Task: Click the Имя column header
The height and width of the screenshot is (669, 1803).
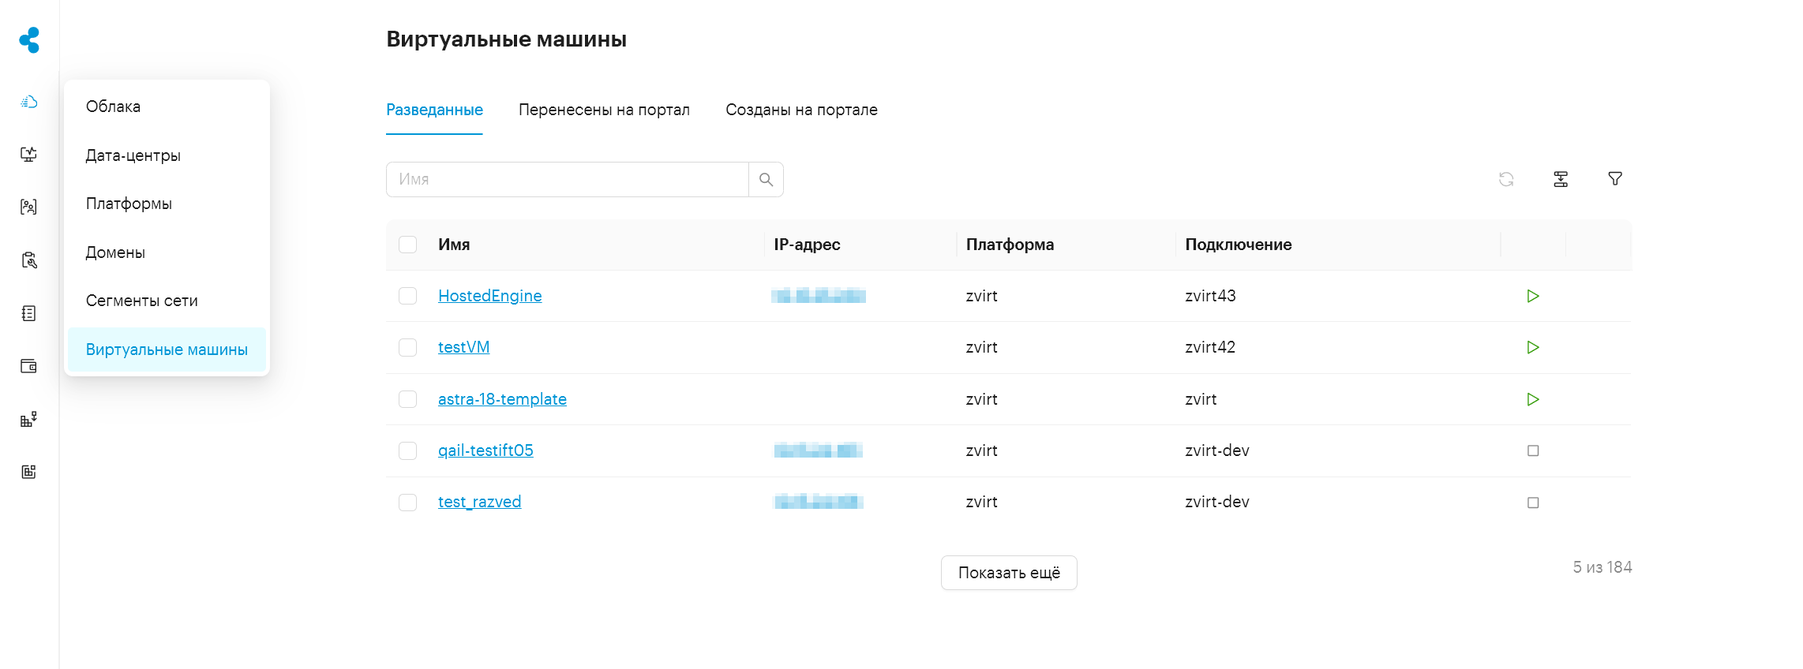Action: click(454, 245)
